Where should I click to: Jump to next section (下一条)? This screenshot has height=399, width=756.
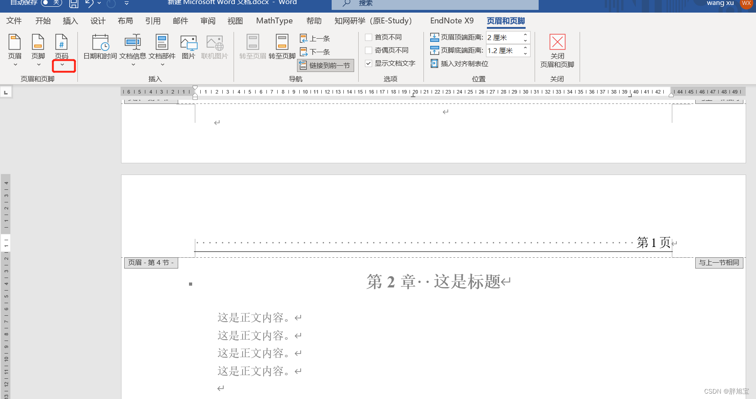coord(315,52)
